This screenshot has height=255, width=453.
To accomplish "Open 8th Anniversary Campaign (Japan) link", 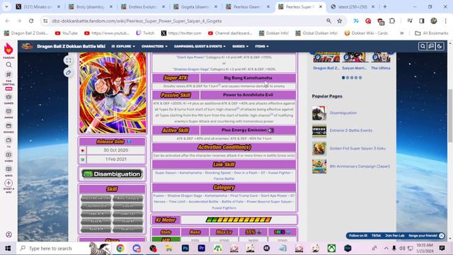I will point(360,166).
